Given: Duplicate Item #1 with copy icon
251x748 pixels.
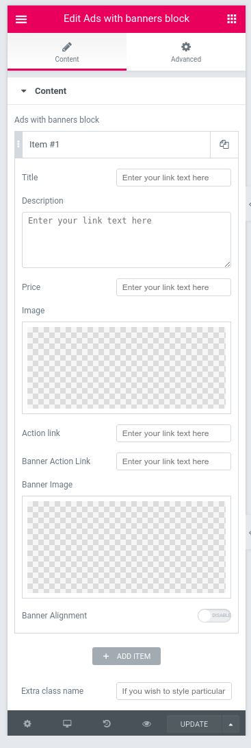Looking at the screenshot, I should [224, 145].
